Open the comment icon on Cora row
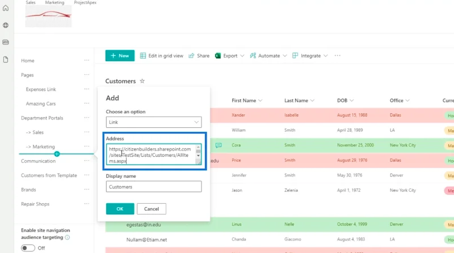The width and height of the screenshot is (454, 253). tap(218, 145)
